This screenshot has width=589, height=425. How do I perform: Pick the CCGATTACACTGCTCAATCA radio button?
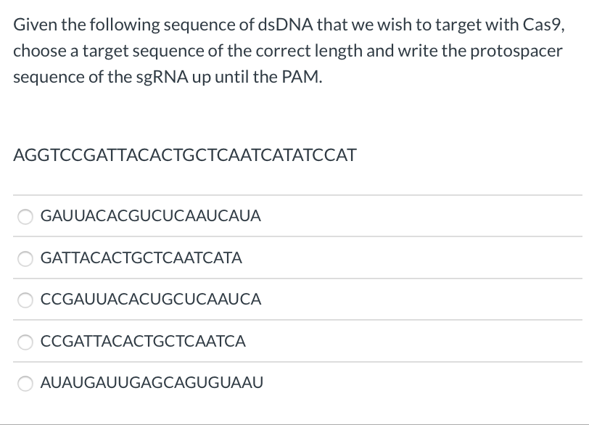[25, 342]
